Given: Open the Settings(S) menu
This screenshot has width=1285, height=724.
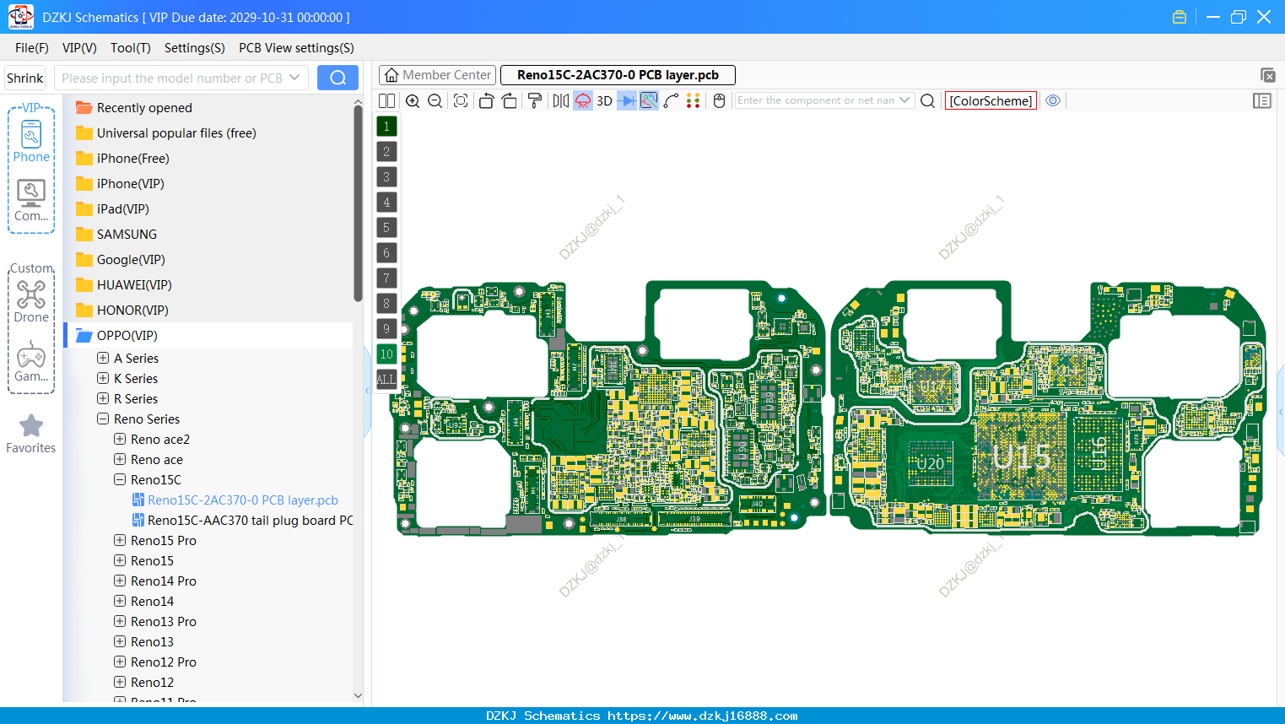Looking at the screenshot, I should pos(195,48).
